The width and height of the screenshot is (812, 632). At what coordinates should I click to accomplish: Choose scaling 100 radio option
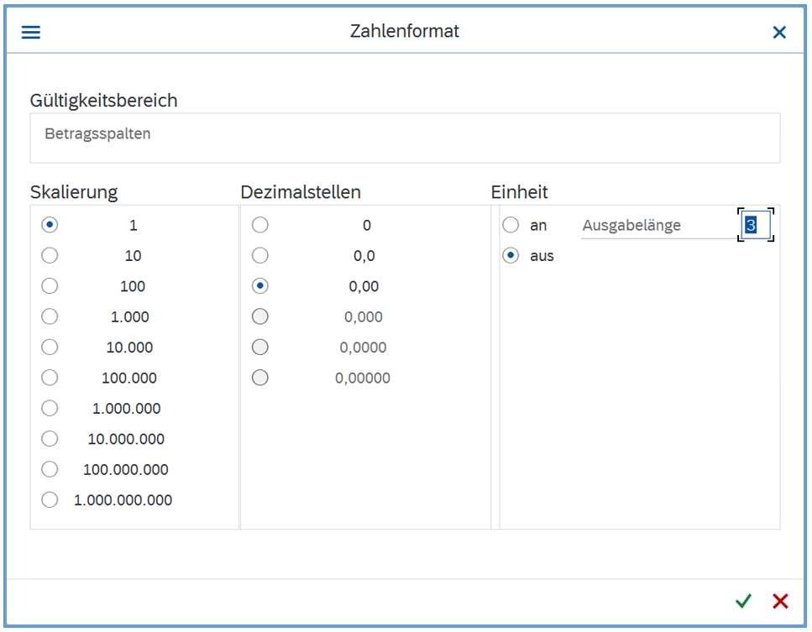pyautogui.click(x=50, y=286)
